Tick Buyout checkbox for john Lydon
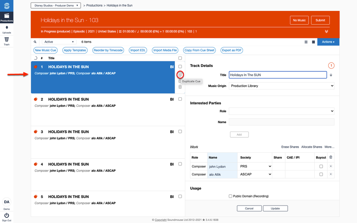 [321, 167]
